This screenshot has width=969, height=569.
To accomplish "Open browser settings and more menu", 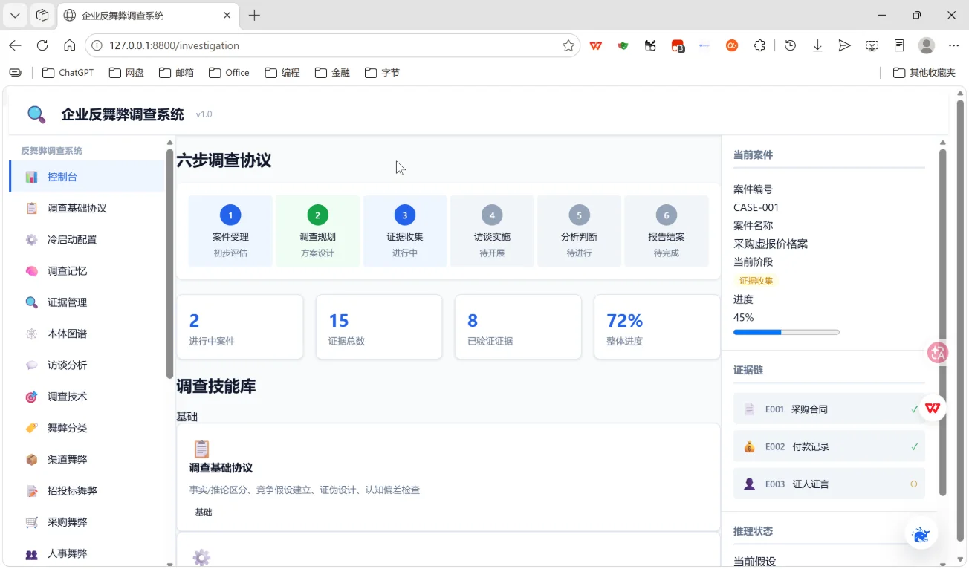I will (x=954, y=45).
